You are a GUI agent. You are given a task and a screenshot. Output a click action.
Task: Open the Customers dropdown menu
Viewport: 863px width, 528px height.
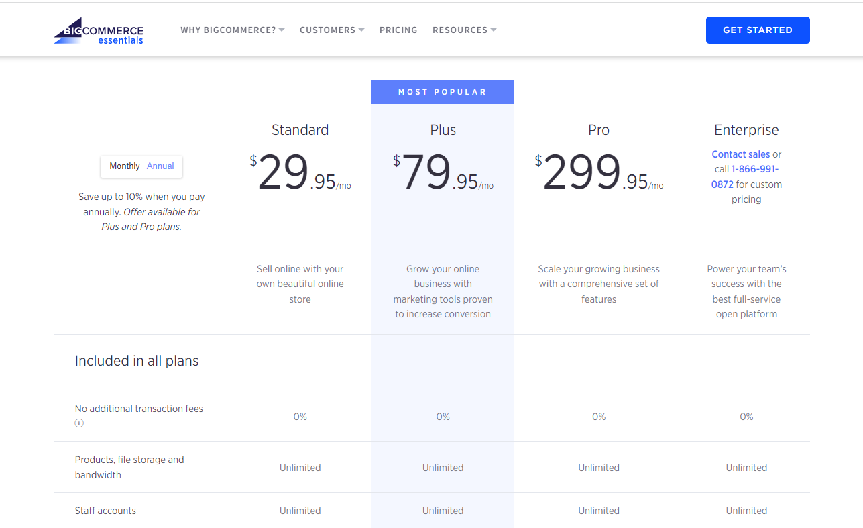332,30
